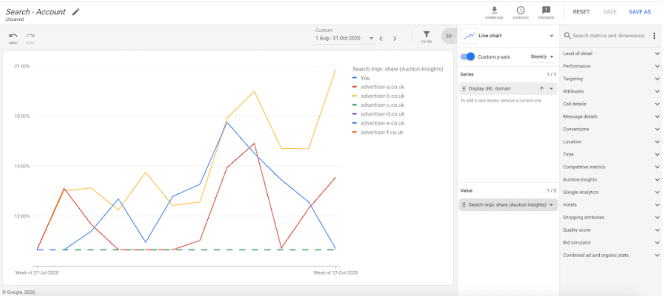Click the collapse chevron next to Filter
Viewport: 665px width, 299px height.
[449, 35]
